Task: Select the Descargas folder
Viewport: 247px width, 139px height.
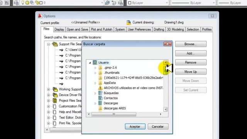Action: tap(111, 103)
